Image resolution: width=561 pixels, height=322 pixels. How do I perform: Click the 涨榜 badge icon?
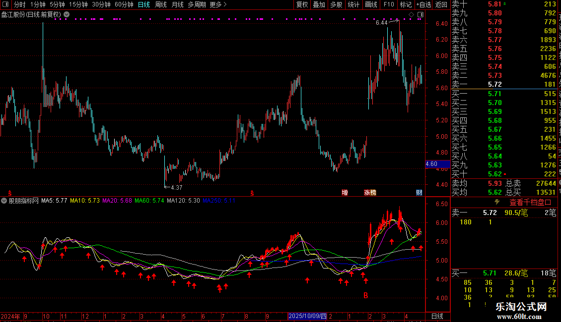pyautogui.click(x=370, y=192)
